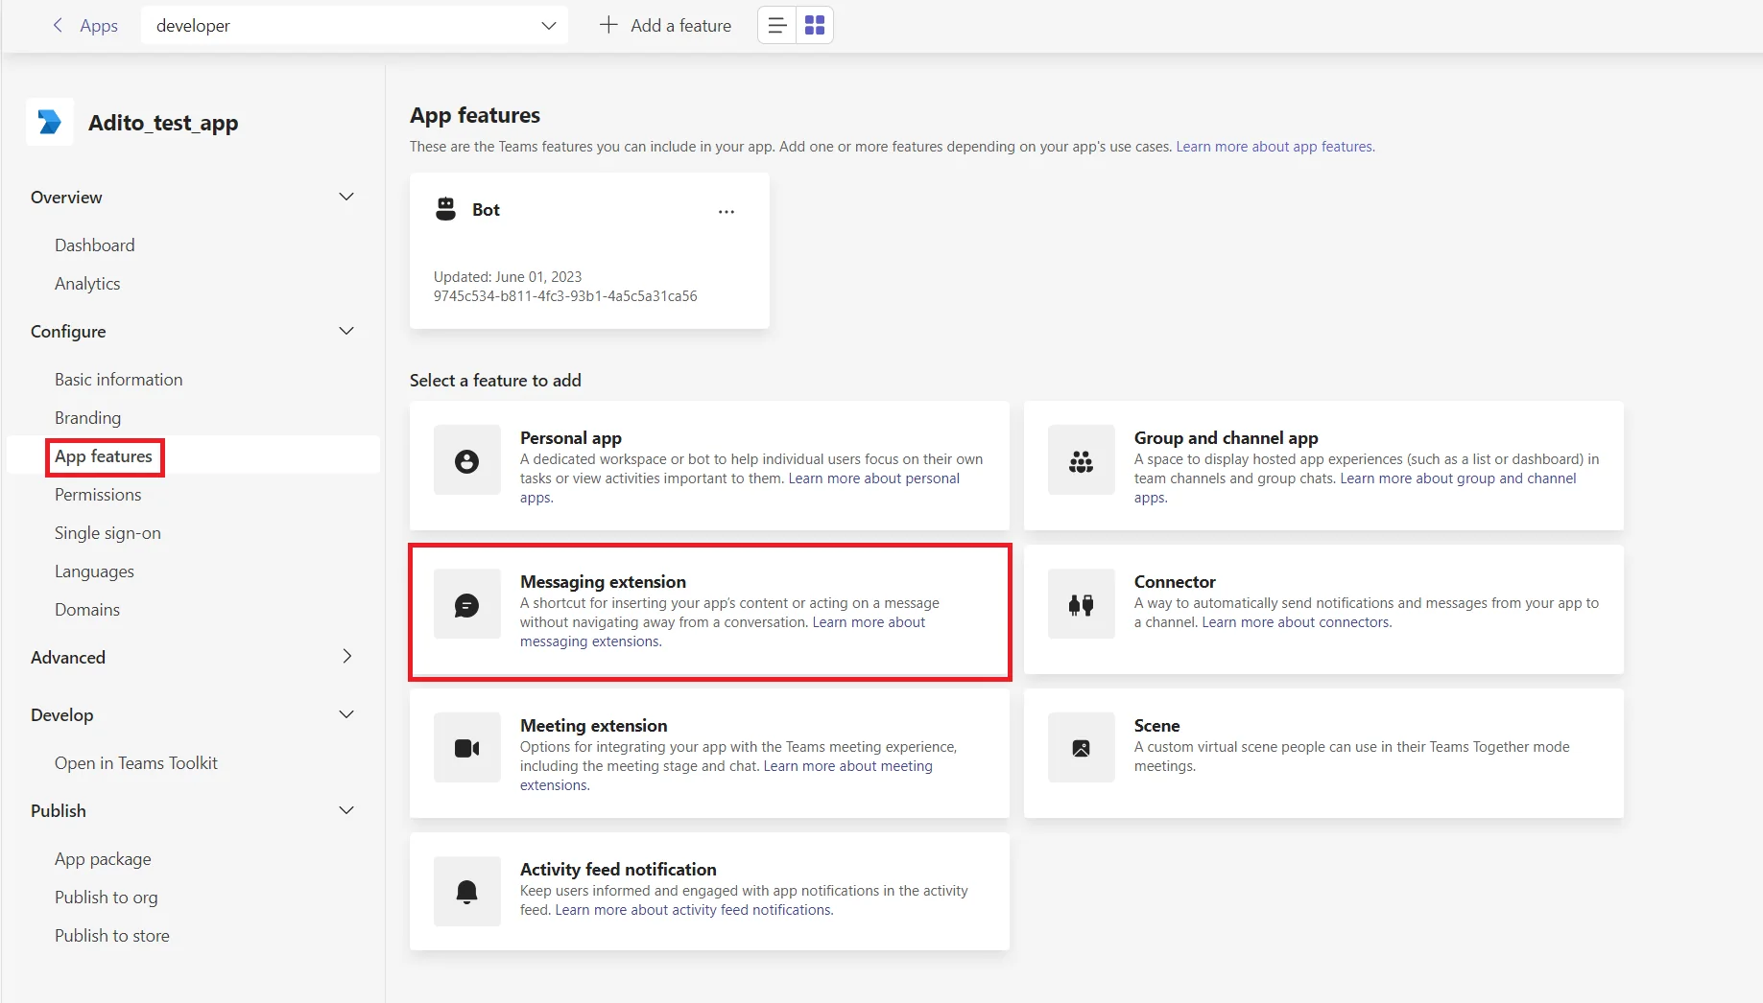The width and height of the screenshot is (1763, 1003).
Task: Open Languages settings
Action: pos(94,571)
